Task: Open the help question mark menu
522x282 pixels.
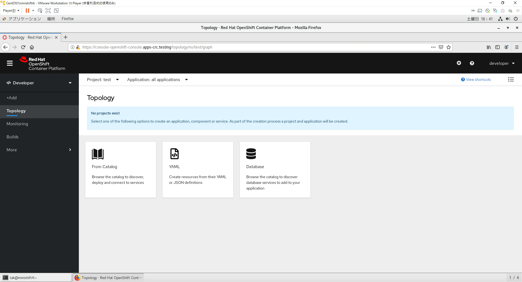Action: (472, 63)
